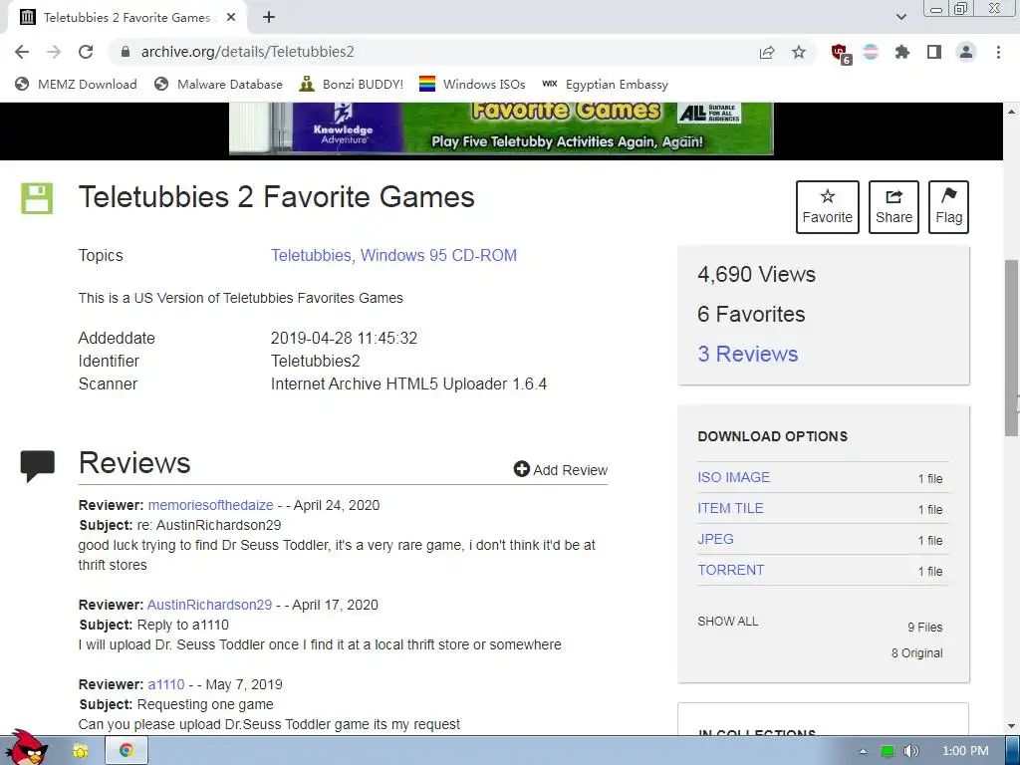Click the Teletubbies game cover image
The height and width of the screenshot is (765, 1020).
(x=501, y=128)
